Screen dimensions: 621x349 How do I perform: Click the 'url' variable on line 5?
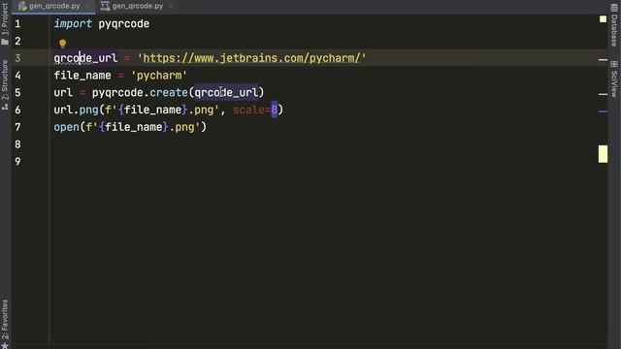coord(63,93)
